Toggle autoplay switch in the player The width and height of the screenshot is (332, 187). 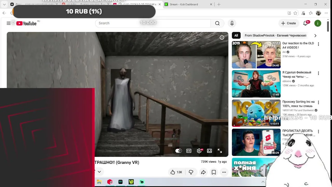pyautogui.click(x=178, y=151)
